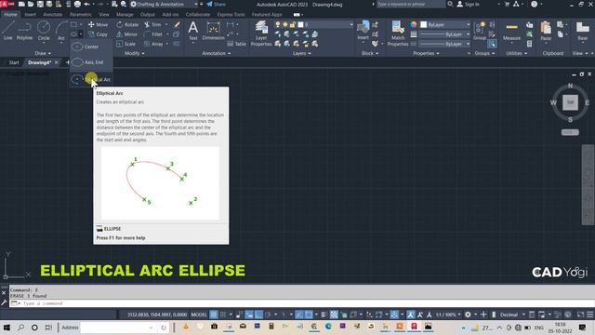Screen dimensions: 595x335
Task: Start the Scale command
Action: coord(126,44)
